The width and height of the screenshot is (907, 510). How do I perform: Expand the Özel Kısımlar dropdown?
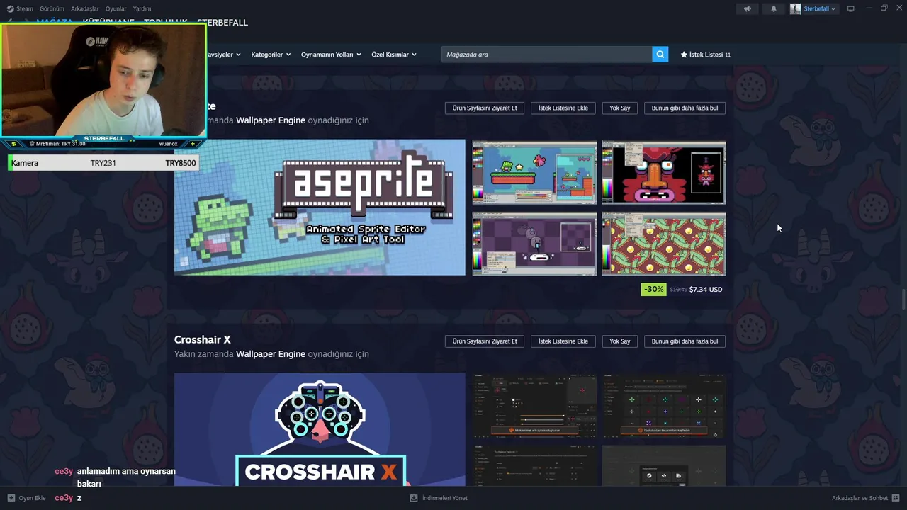(x=394, y=55)
